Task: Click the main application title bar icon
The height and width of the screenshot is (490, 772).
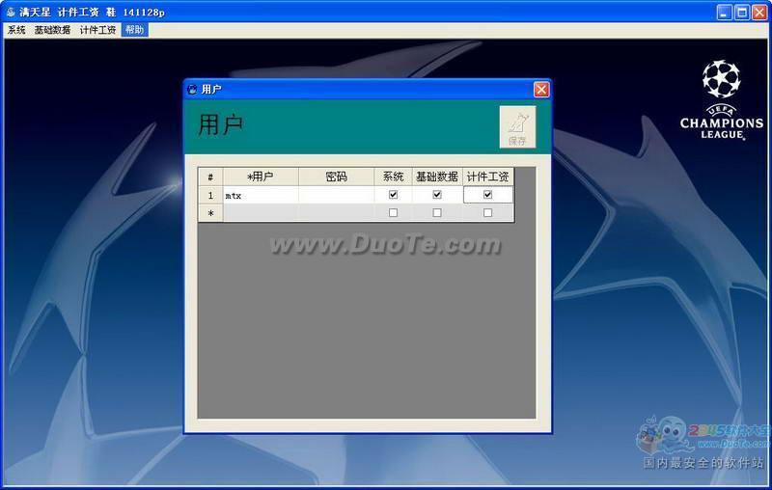Action: point(11,12)
